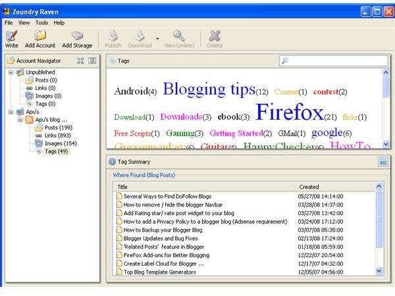Select post 'Add Rating star/ rate post widget'
The width and height of the screenshot is (395, 296).
click(179, 213)
